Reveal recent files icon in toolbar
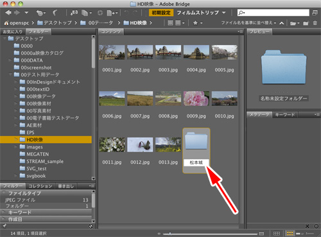Image resolution: width=321 pixels, height=237 pixels. click(40, 13)
